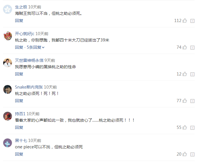Report the comment by 黑十七
210x162 pixels.
click(x=192, y=154)
